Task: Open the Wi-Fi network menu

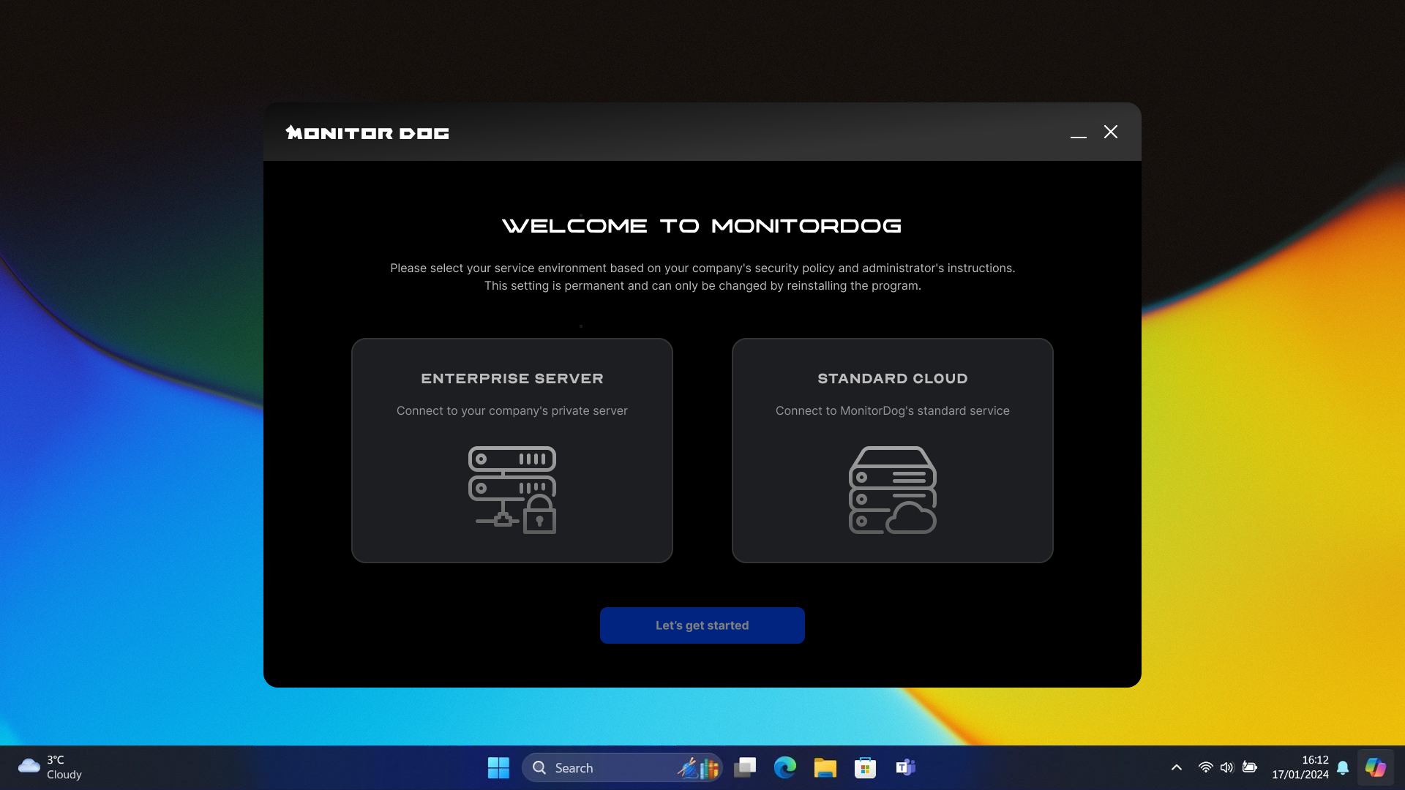Action: (1204, 767)
